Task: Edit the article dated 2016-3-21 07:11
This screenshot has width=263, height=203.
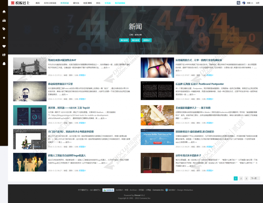Action: (x=65, y=75)
